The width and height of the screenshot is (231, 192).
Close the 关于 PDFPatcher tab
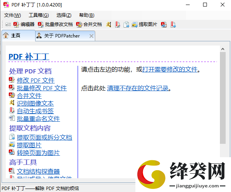[x=91, y=36]
